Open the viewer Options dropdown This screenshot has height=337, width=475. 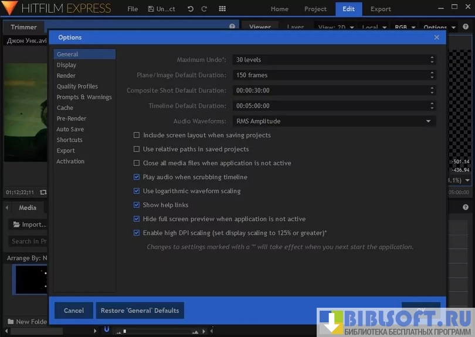[439, 27]
